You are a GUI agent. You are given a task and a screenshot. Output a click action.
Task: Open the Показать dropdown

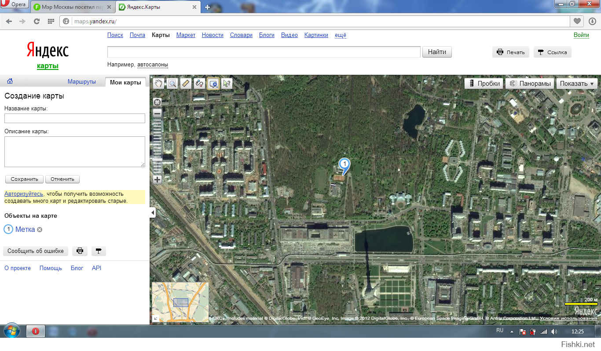click(577, 84)
